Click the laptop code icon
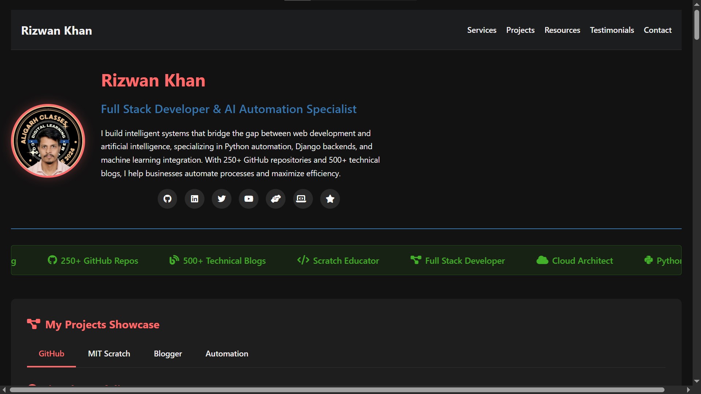The image size is (701, 394). tap(303, 199)
